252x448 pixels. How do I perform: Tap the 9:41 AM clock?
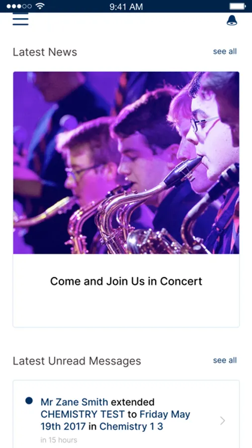tap(126, 6)
